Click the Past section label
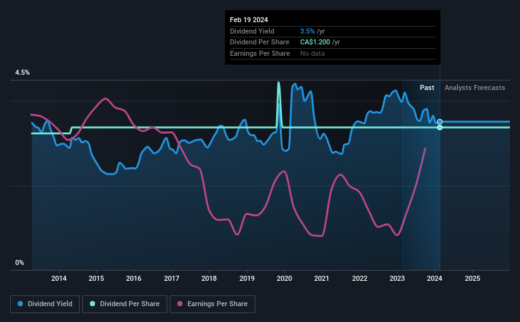Screen dimensions: 520x322 [427, 87]
